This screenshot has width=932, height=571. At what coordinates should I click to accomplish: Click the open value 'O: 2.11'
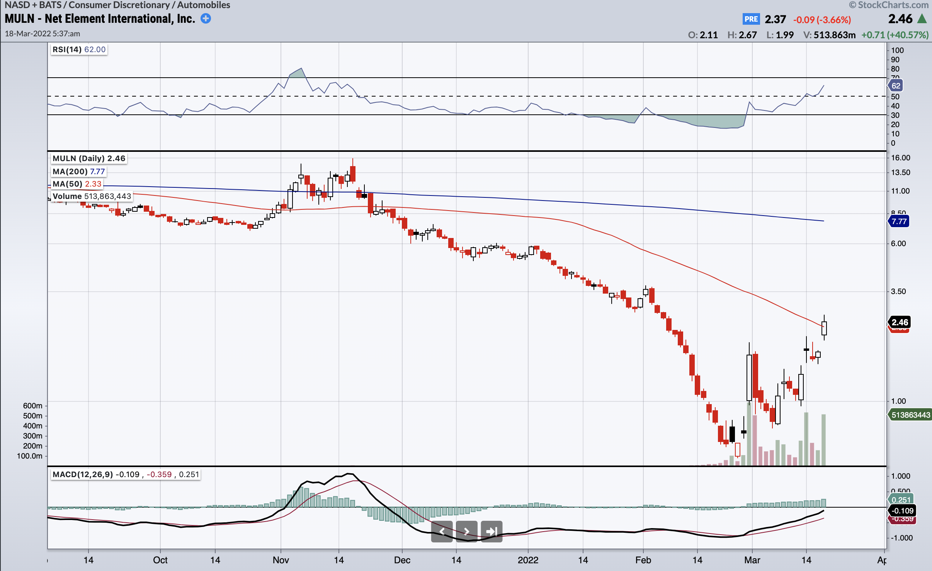[703, 35]
